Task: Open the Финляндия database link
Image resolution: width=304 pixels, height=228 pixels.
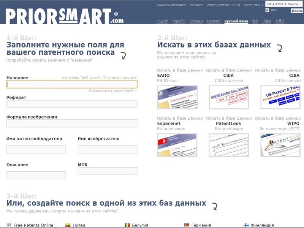Action: (x=262, y=225)
